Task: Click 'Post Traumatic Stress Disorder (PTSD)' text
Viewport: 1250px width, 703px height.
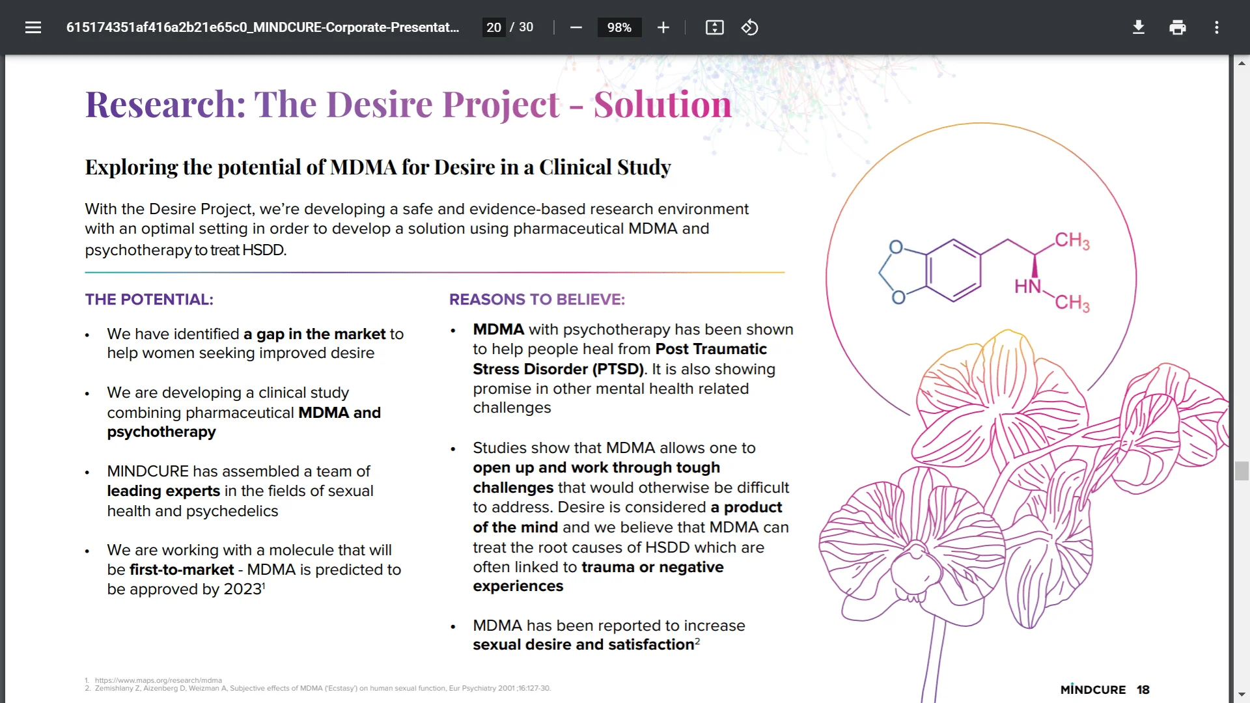Action: coord(619,359)
